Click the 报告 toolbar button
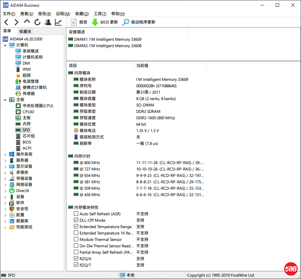 point(79,22)
